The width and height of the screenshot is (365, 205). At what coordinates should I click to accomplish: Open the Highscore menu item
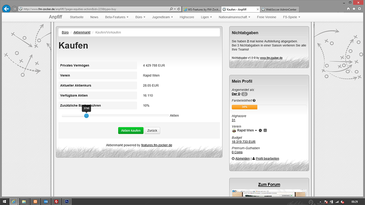coord(187,17)
